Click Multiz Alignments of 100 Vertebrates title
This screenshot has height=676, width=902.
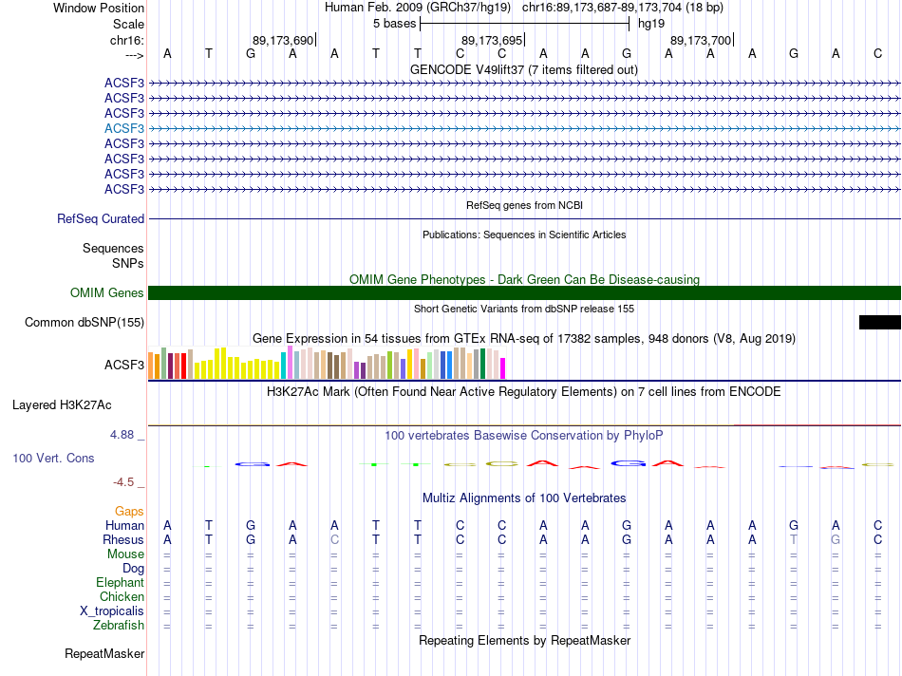click(x=524, y=498)
